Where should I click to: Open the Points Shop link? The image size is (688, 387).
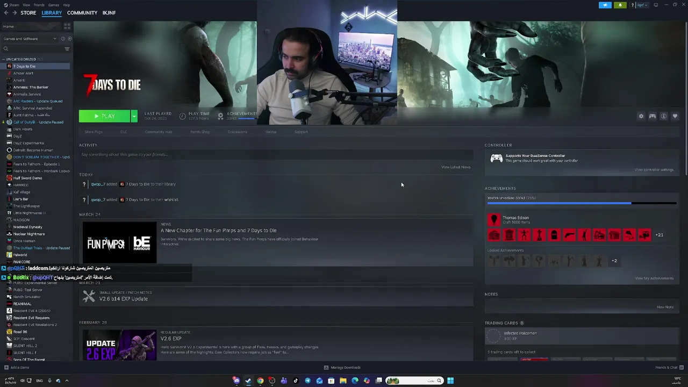tap(200, 132)
